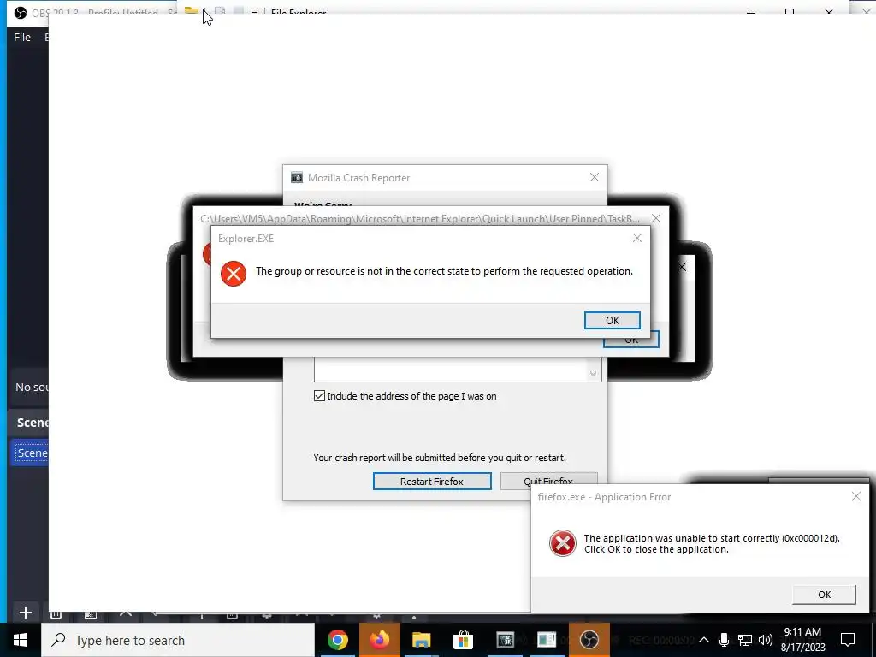Open Firefox from the taskbar
This screenshot has height=657, width=876.
click(379, 640)
